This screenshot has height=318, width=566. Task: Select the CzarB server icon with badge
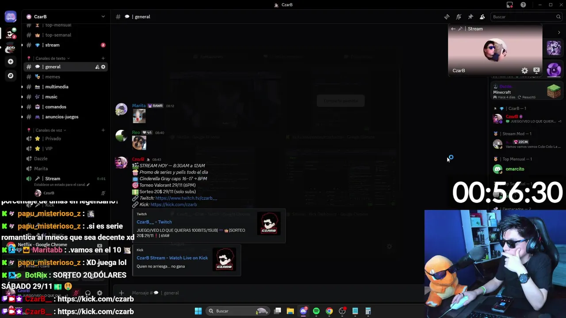(11, 33)
